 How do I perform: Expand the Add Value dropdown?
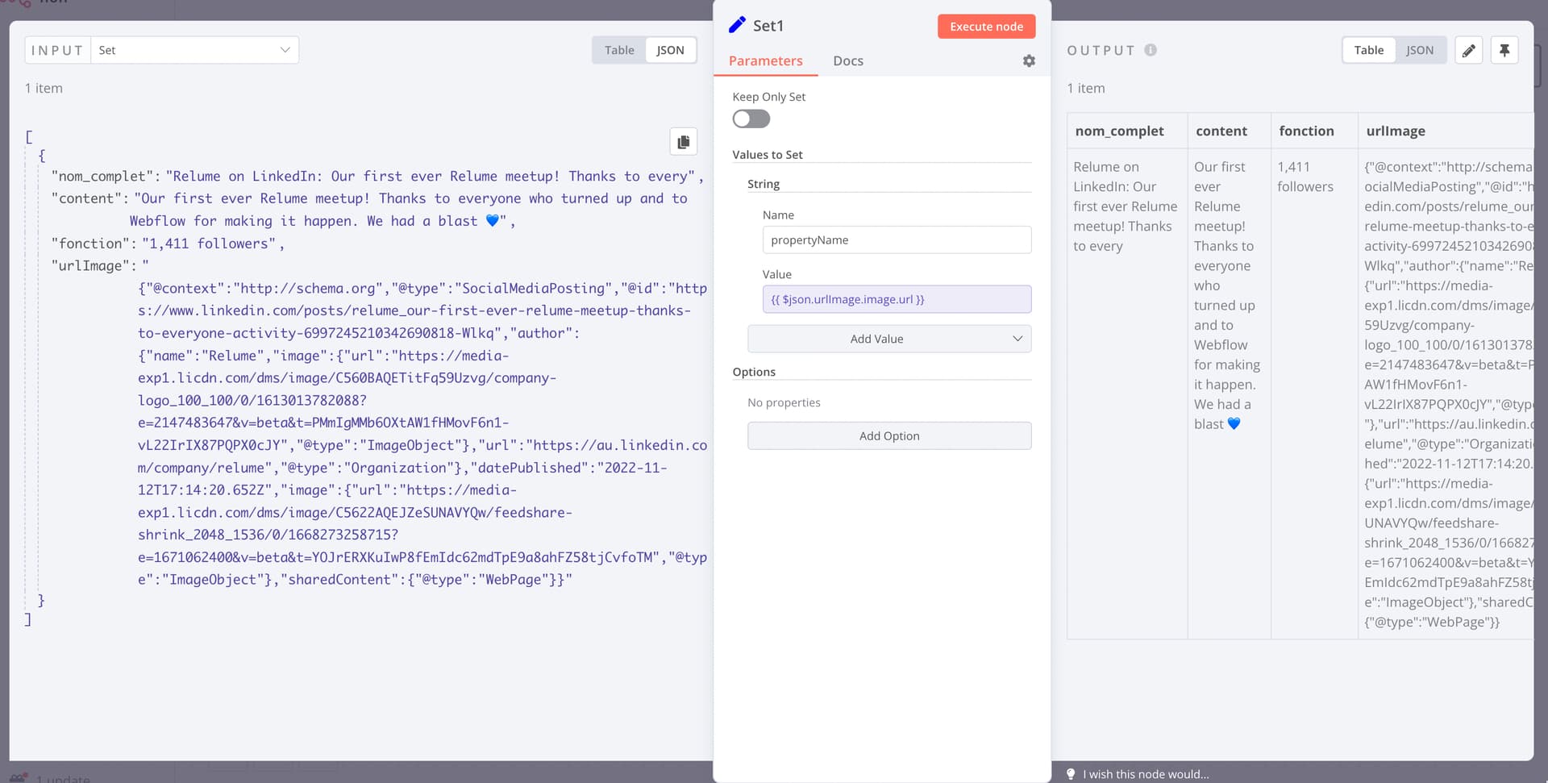click(888, 339)
